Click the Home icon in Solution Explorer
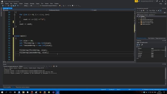Image resolution: width=167 pixels, height=94 pixels. click(141, 10)
